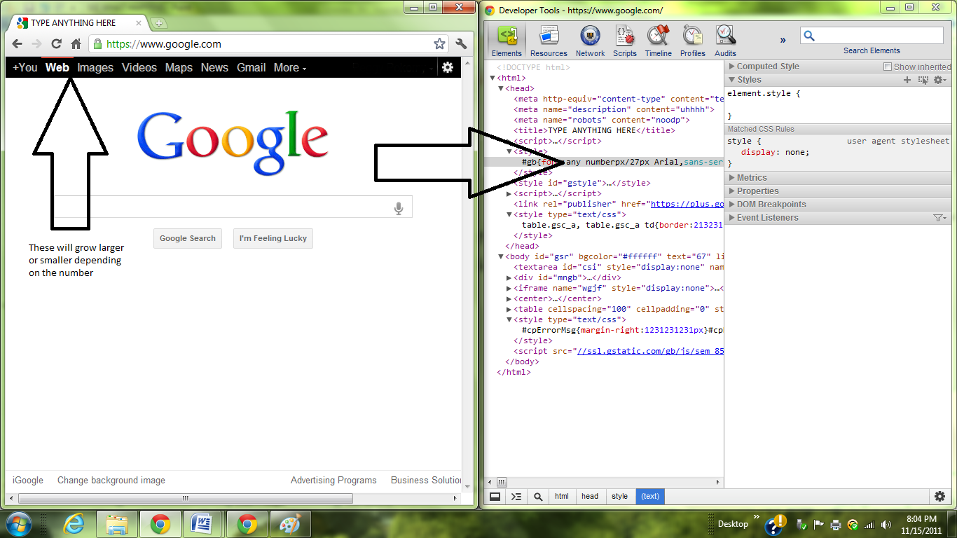Reload the Google page
The image size is (957, 538).
point(57,44)
